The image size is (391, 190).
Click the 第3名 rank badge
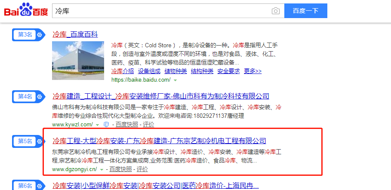click(29, 35)
